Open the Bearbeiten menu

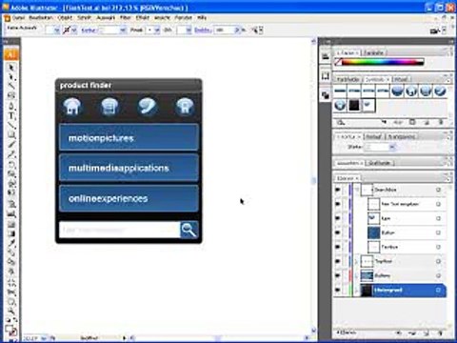(41, 18)
